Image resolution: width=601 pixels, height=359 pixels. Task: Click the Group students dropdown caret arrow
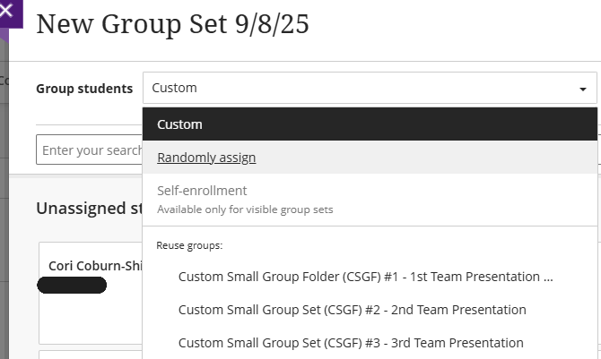[583, 89]
